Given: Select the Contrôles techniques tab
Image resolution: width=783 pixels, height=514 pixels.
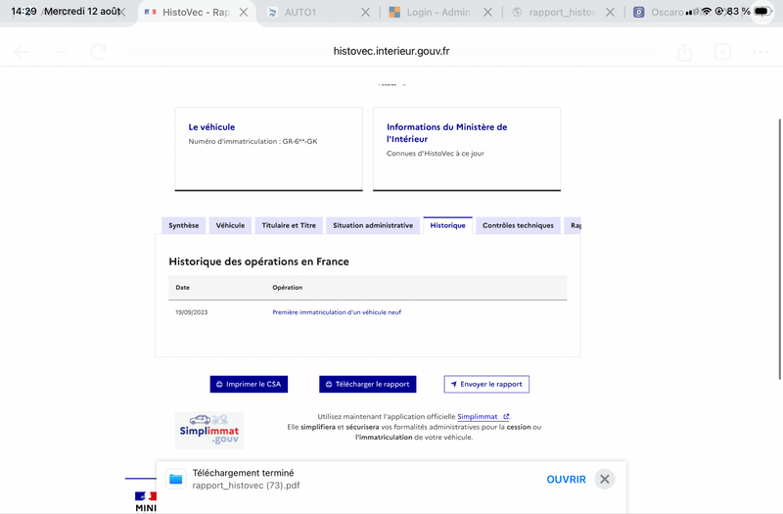Looking at the screenshot, I should point(519,225).
